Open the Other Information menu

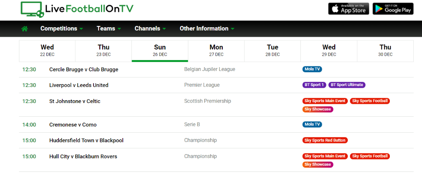(207, 29)
